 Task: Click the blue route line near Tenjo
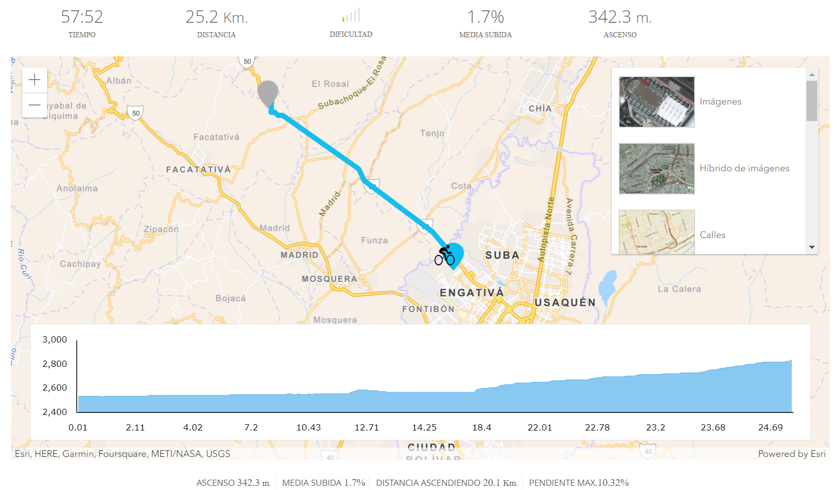click(x=331, y=150)
